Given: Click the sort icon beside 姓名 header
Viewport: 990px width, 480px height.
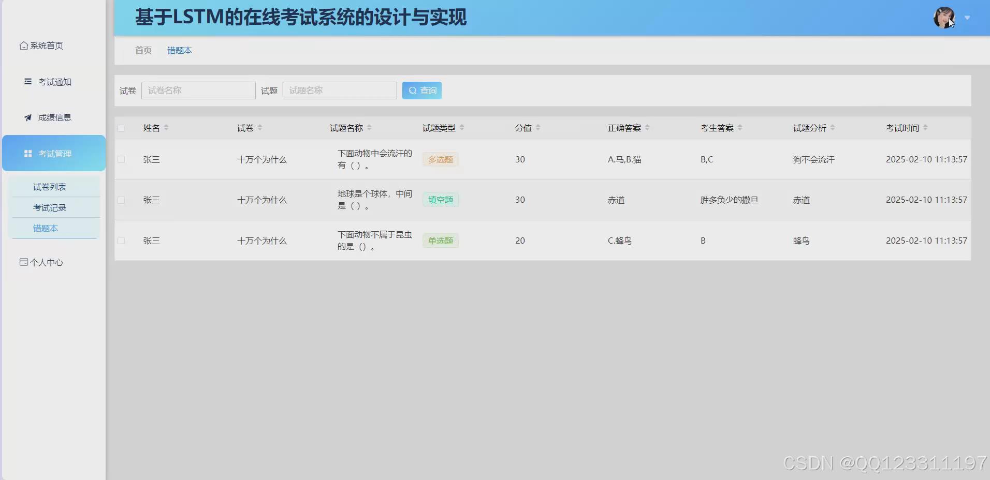Looking at the screenshot, I should [x=166, y=128].
